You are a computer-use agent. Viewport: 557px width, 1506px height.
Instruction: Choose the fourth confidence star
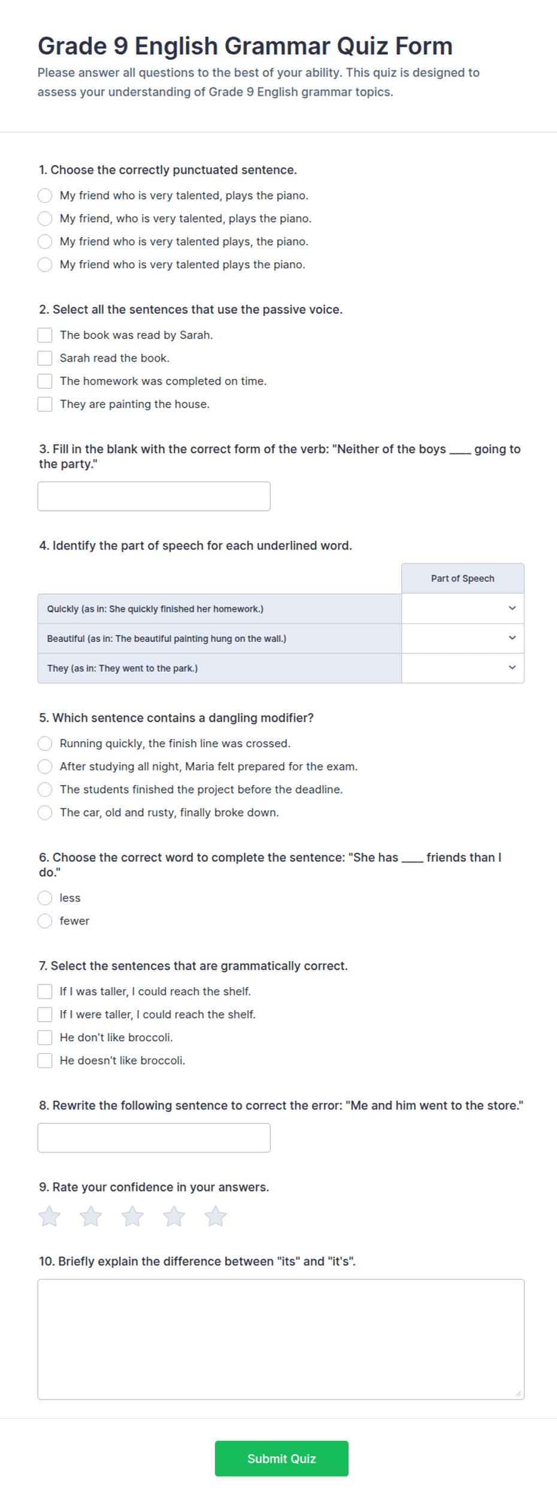point(174,1216)
